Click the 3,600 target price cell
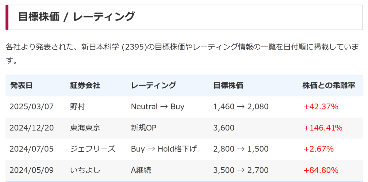This screenshot has width=368, height=182. click(x=224, y=128)
